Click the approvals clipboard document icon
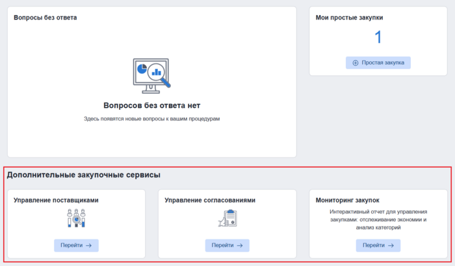 tap(228, 218)
